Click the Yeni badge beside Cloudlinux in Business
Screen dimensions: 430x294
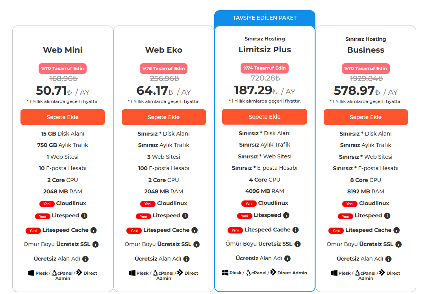(x=350, y=204)
